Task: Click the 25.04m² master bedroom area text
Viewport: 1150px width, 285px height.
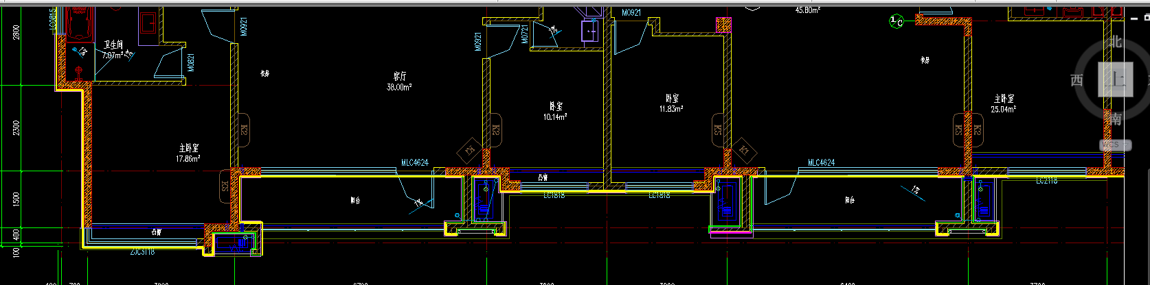Action: [1004, 109]
